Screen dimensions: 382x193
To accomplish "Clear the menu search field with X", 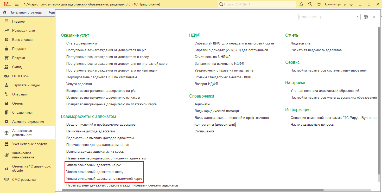I will (358, 17).
